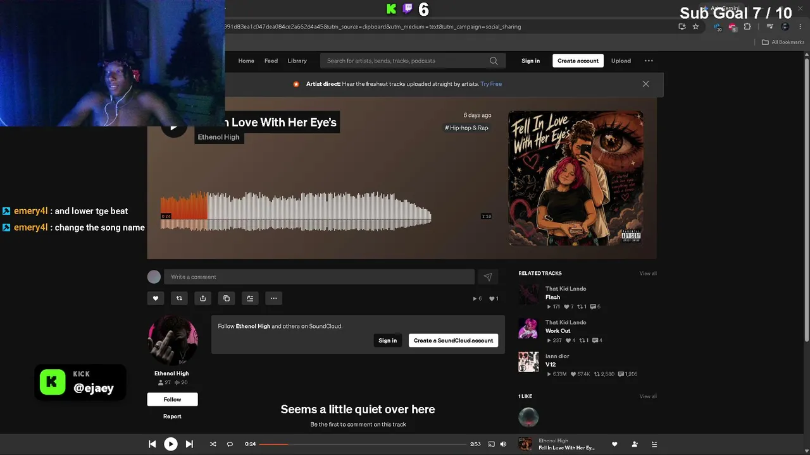
Task: Open the browser Extensions puzzle icon
Action: [747, 27]
